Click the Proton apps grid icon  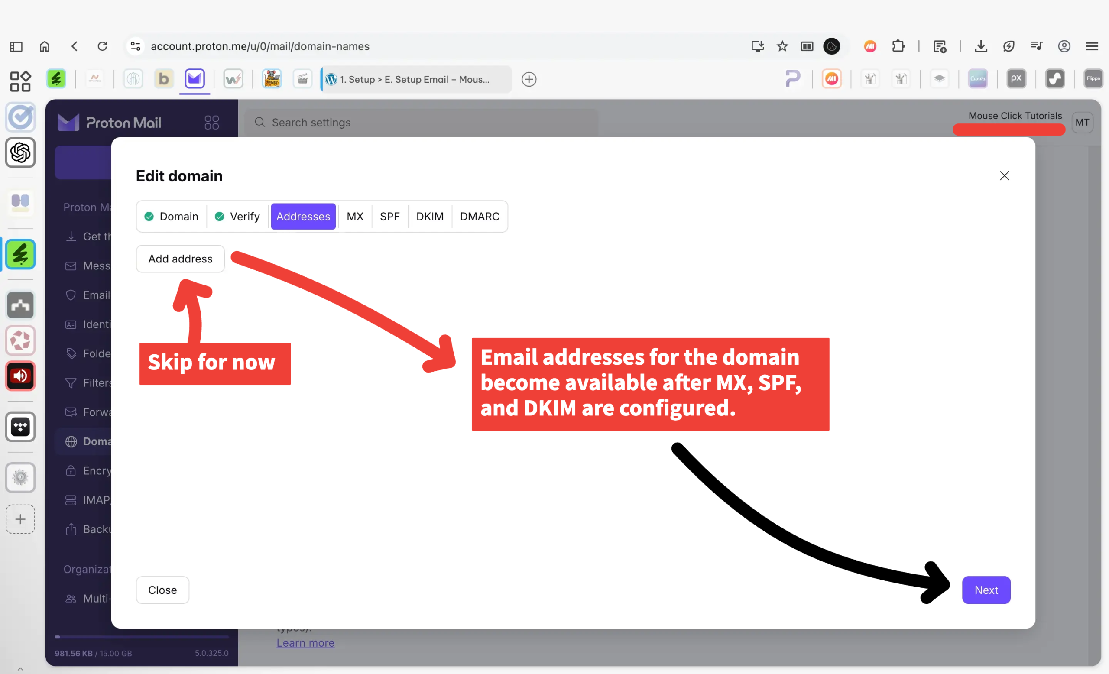click(211, 123)
